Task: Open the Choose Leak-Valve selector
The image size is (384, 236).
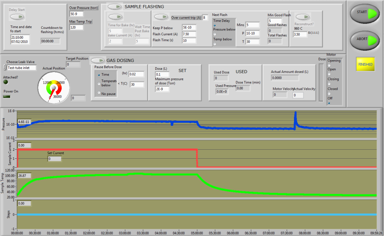Action: 21,68
